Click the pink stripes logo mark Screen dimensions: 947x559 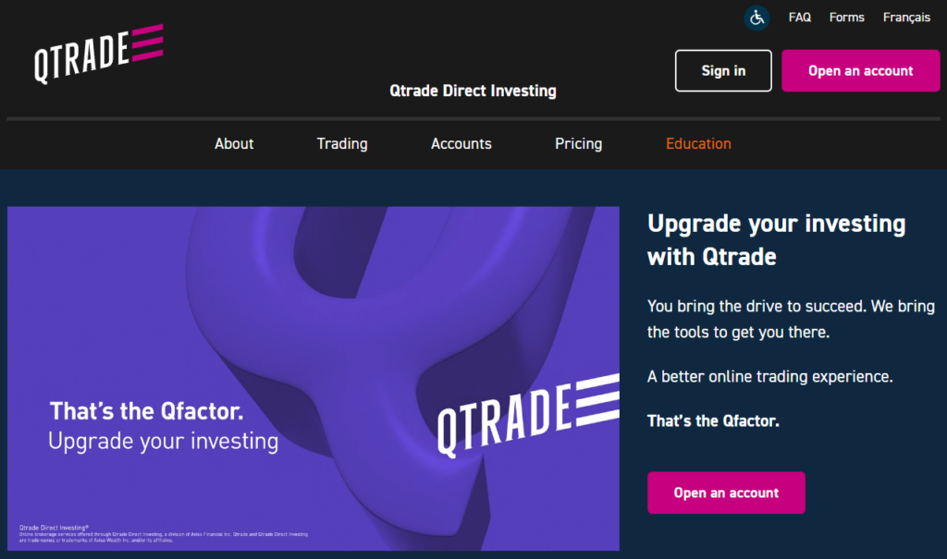tap(148, 44)
